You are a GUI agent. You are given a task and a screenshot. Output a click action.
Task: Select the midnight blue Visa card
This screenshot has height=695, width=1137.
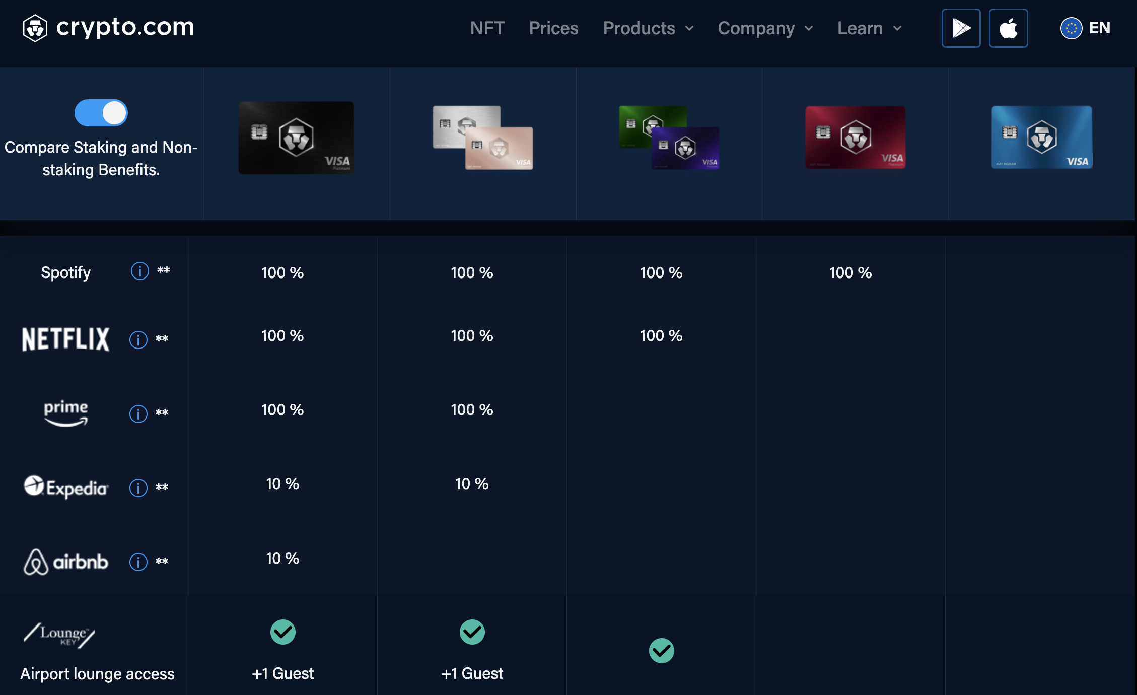click(1041, 137)
